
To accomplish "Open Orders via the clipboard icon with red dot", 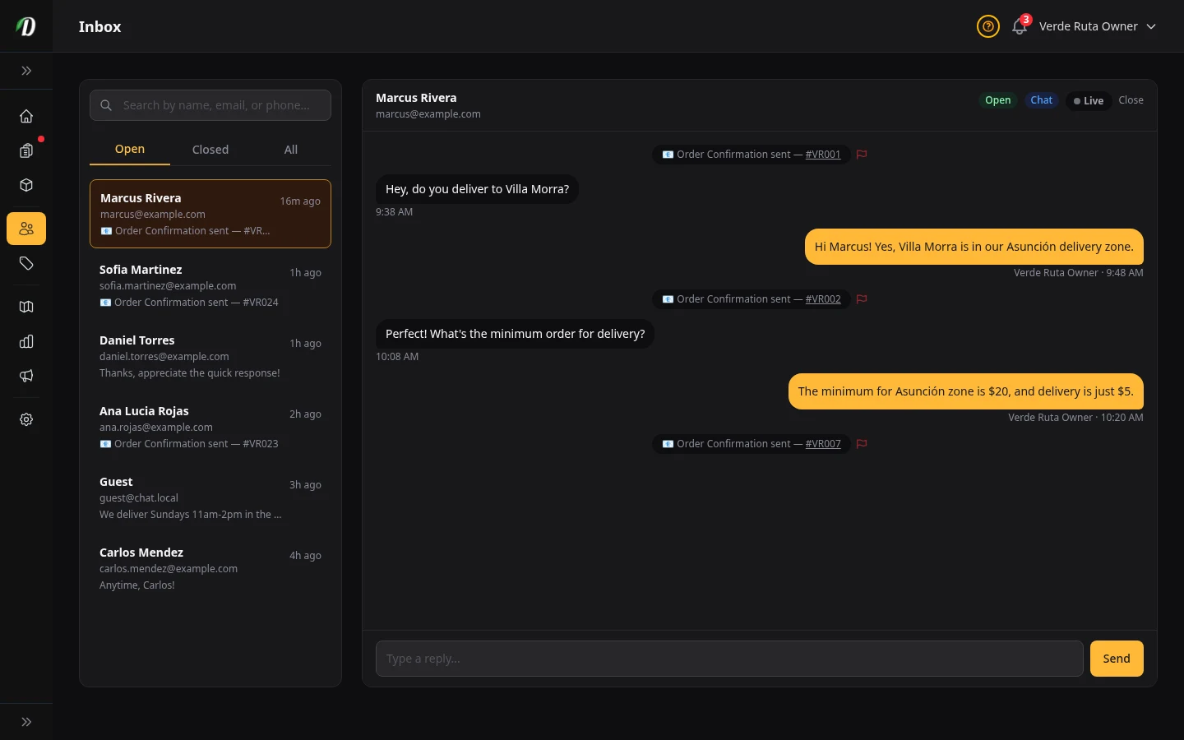I will pos(26,150).
